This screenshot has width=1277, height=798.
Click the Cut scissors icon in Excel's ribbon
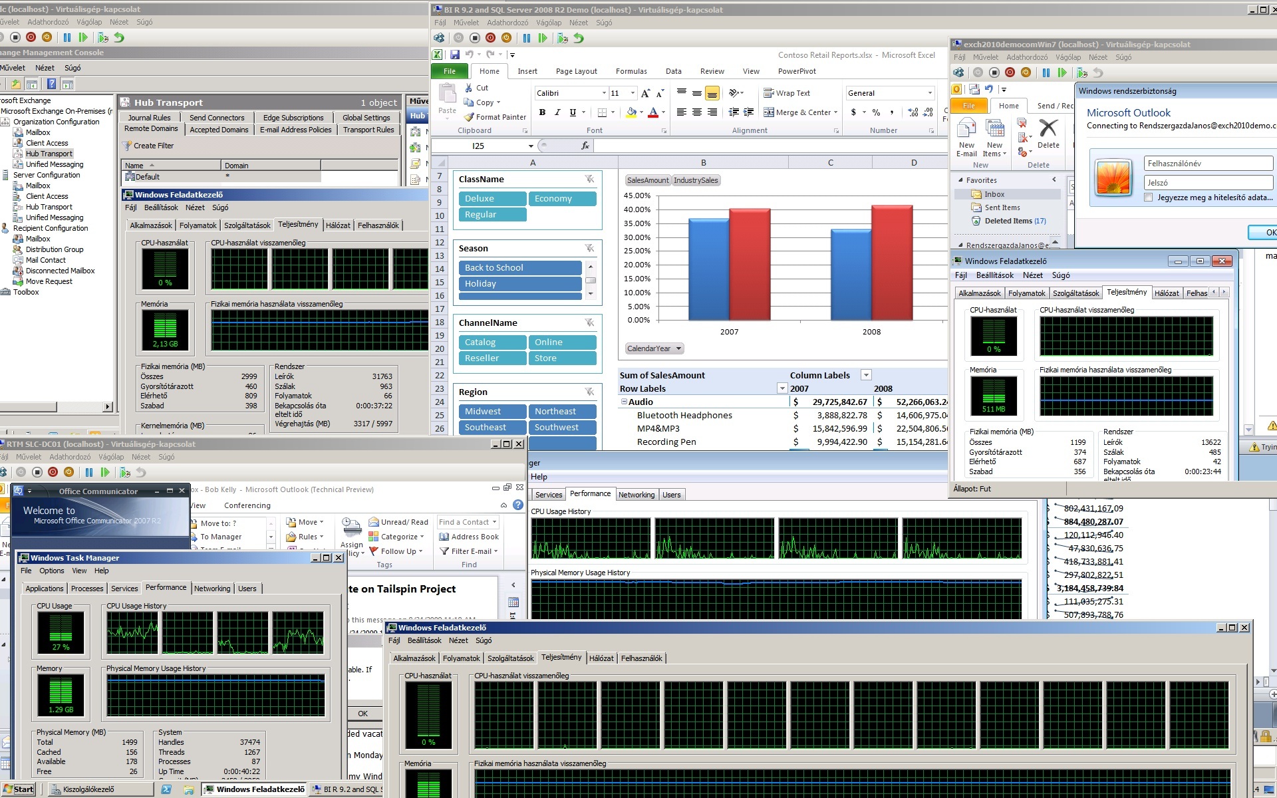(469, 88)
